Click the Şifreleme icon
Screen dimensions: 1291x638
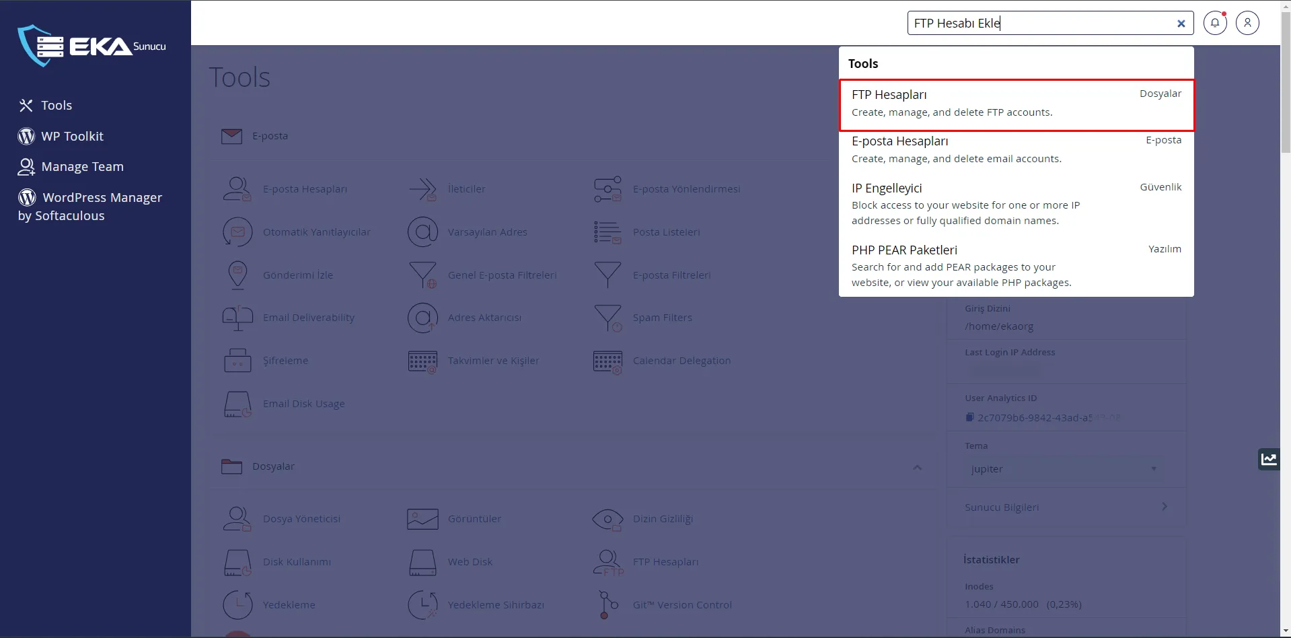[x=237, y=361]
